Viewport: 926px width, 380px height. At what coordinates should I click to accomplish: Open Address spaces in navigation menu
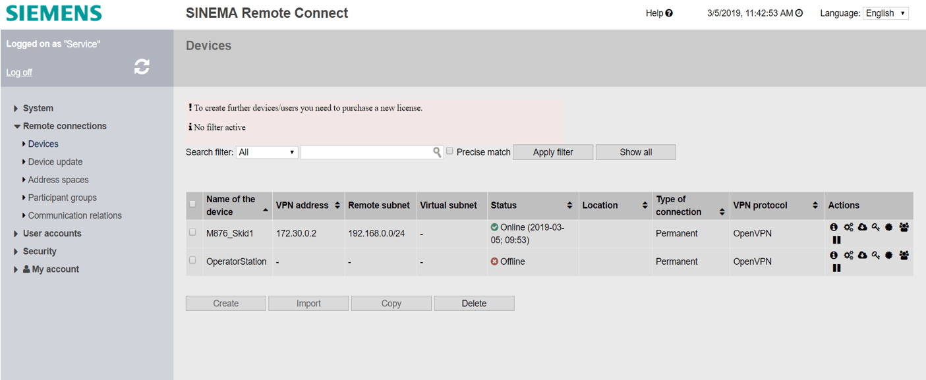tap(58, 179)
